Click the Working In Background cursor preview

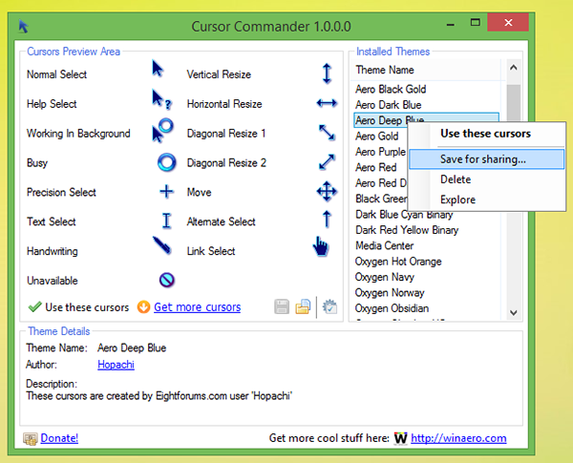click(x=162, y=130)
